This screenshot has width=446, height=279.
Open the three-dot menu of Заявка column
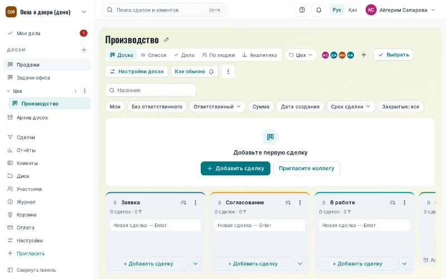pos(196,203)
